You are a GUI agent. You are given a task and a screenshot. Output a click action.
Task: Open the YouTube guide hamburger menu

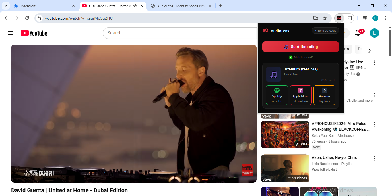pyautogui.click(x=10, y=33)
